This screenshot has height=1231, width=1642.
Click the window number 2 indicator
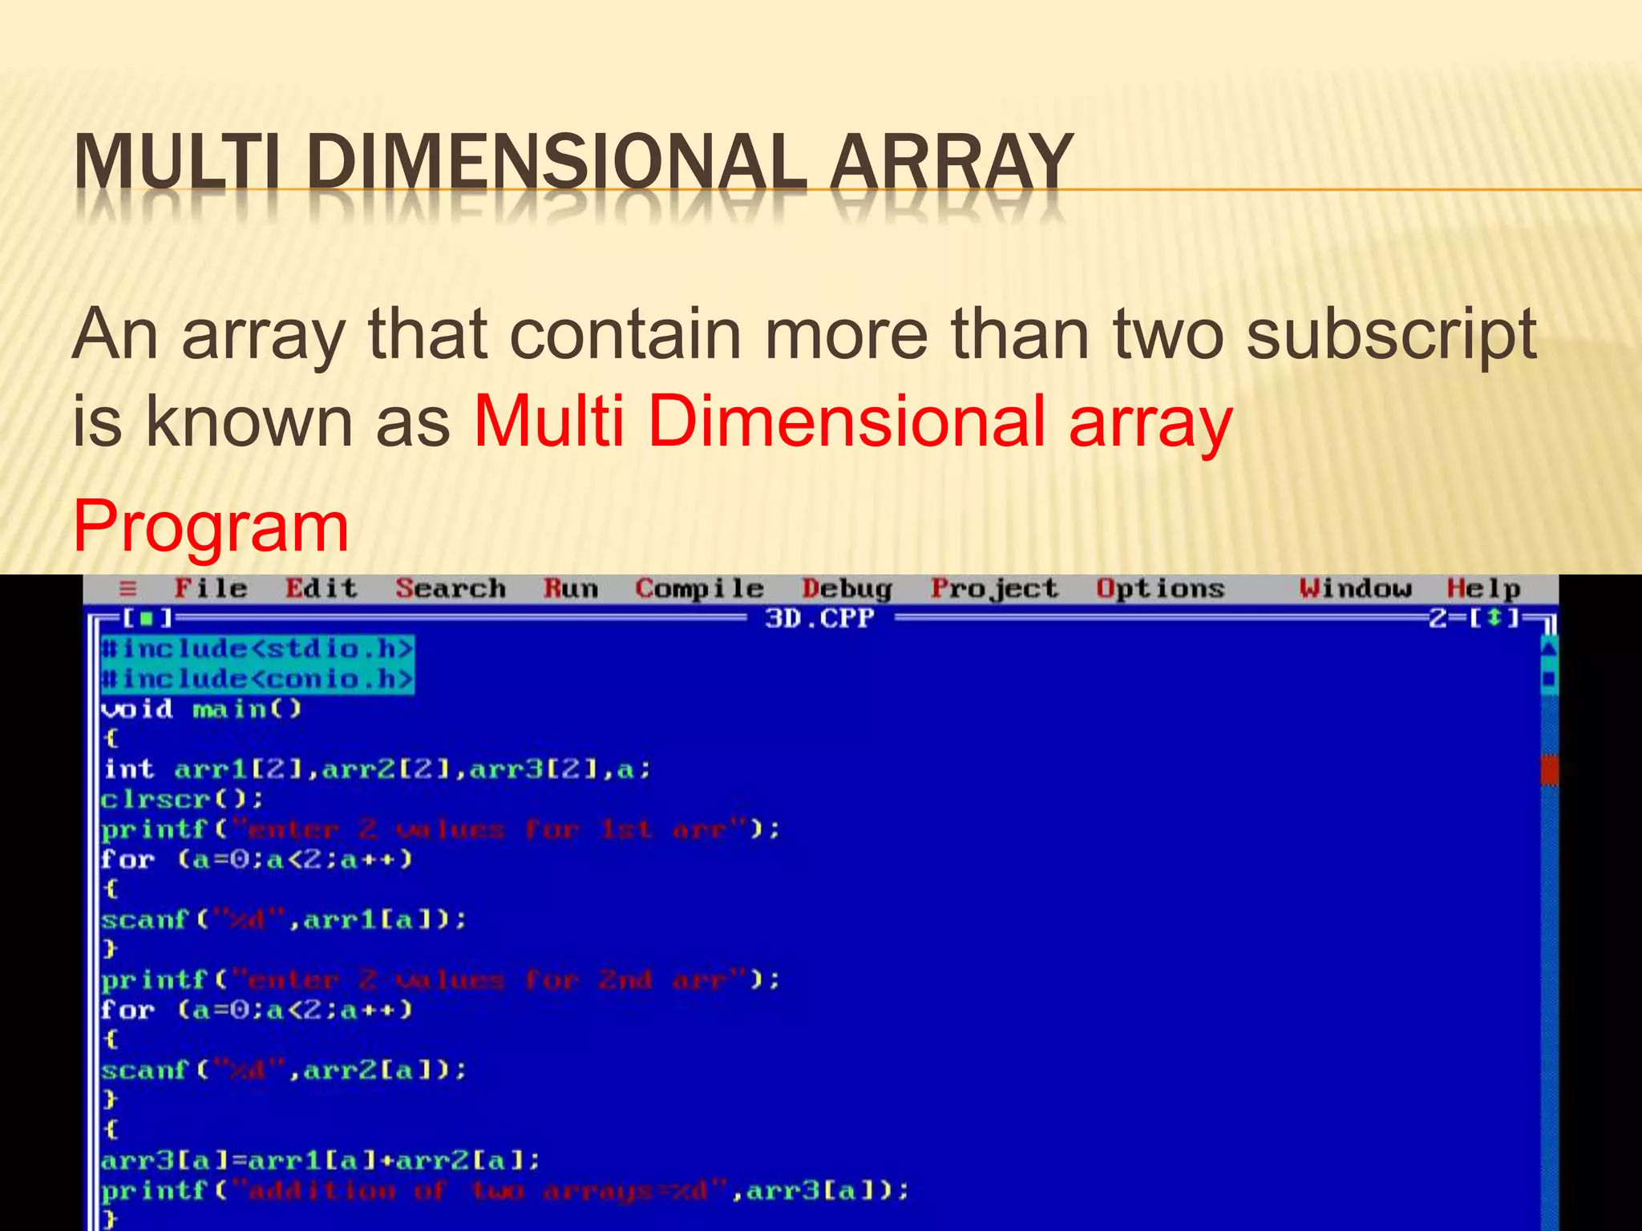[x=1438, y=619]
